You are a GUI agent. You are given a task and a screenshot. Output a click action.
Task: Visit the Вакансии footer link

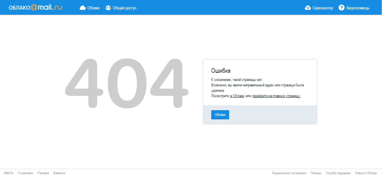point(59,173)
